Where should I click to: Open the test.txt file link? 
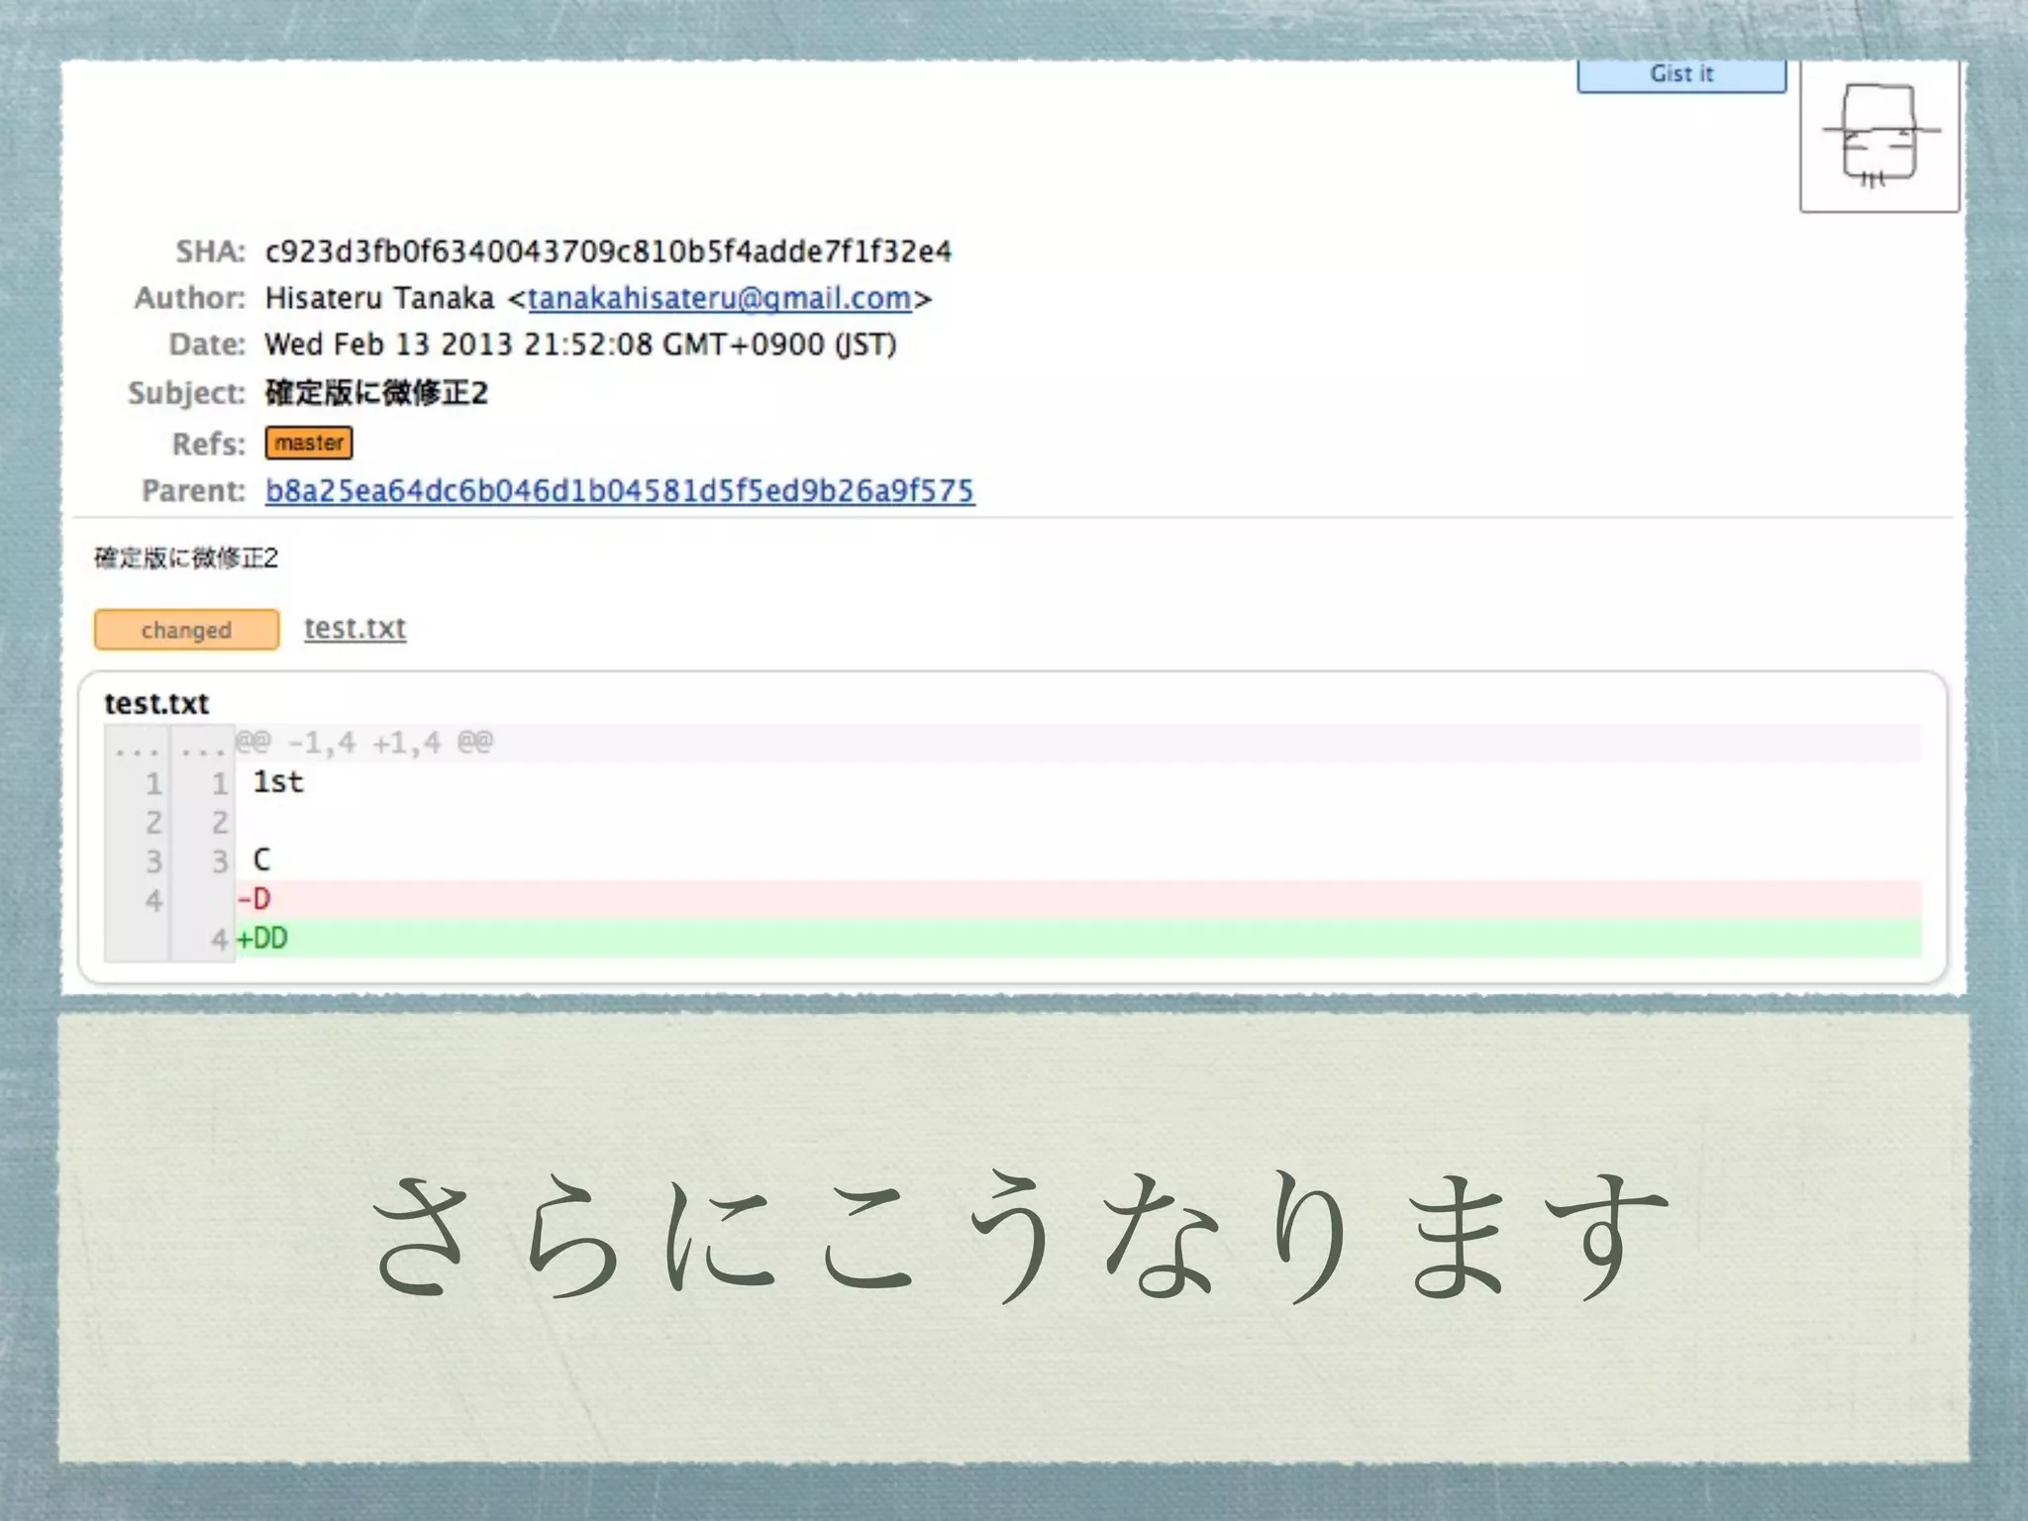[x=355, y=628]
